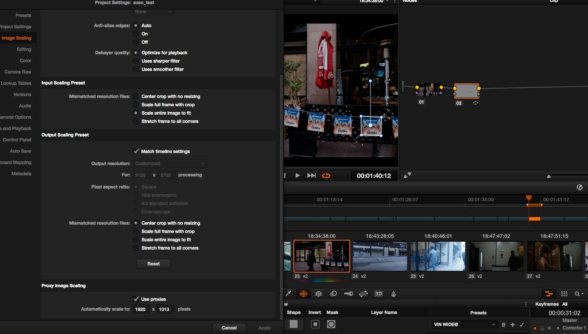
Task: Disable the Use proxies checkbox
Action: (x=136, y=299)
